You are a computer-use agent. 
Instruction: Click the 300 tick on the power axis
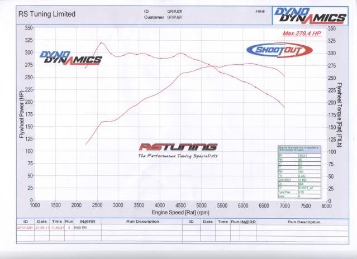click(28, 52)
